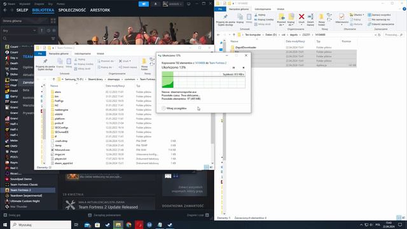Switch to Udostępnianie tab in the Team Fortress 2 Explorer

click(83, 53)
